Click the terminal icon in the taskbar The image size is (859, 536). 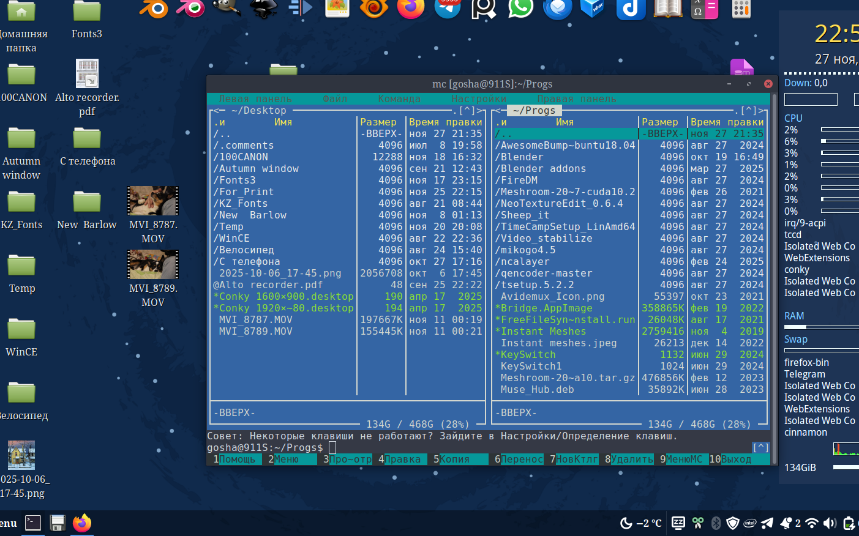click(x=33, y=523)
